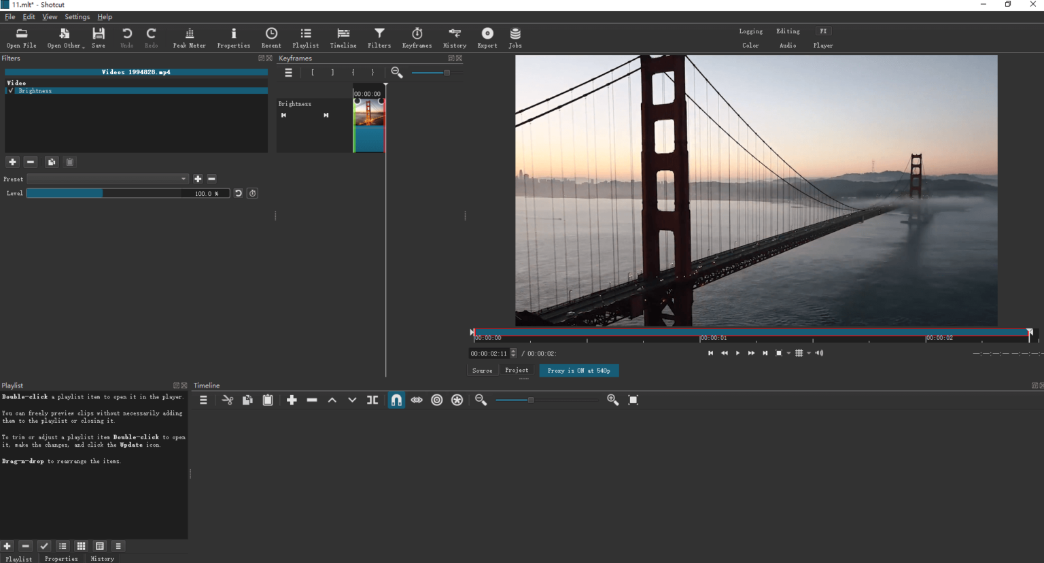Viewport: 1044px width, 563px height.
Task: Adjust the timeline zoom slider
Action: [547, 400]
